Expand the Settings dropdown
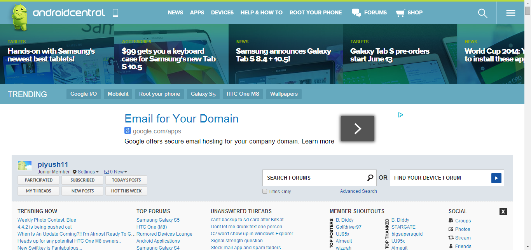531x250 pixels. pos(86,172)
